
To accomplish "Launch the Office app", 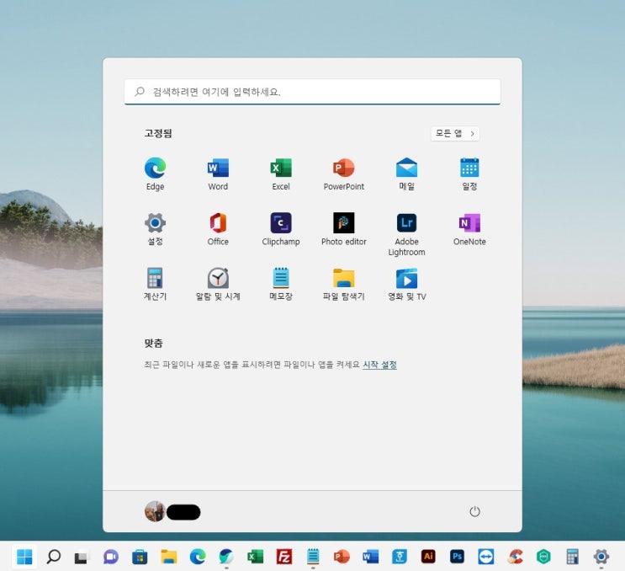I will (218, 229).
